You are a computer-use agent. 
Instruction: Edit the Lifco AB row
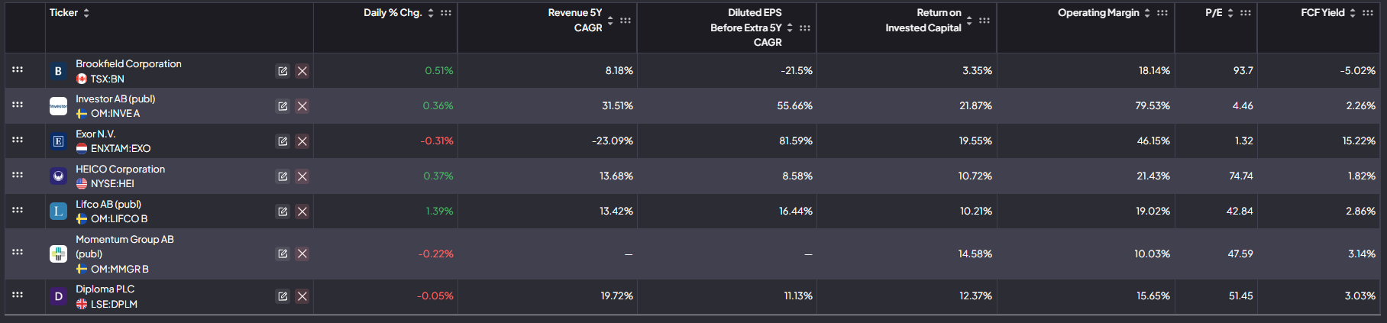283,212
